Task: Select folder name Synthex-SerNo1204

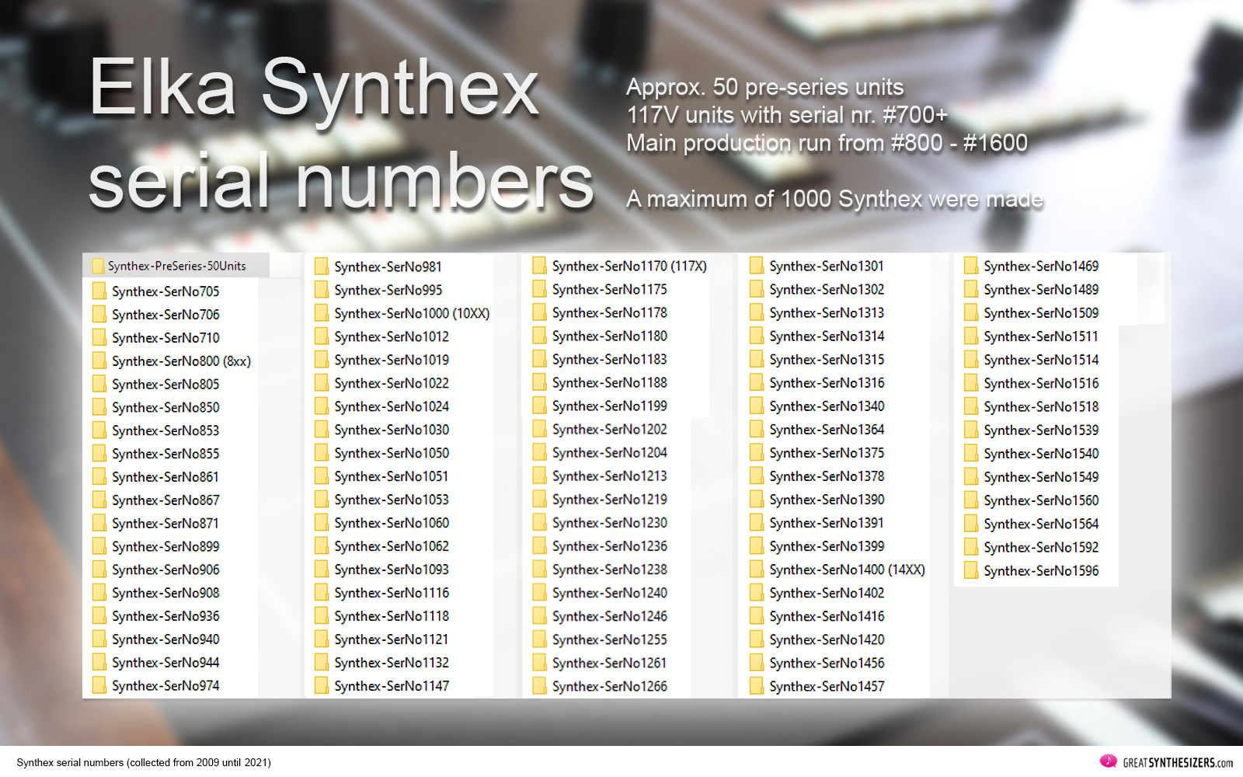Action: [x=610, y=453]
